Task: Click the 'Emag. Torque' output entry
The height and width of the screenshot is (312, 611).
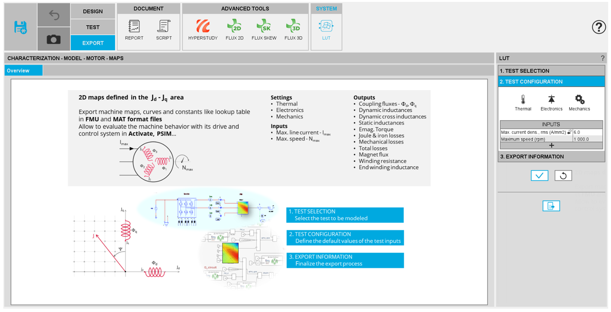Action: 376,129
